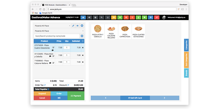Go to previous products page arrow
Screen dimensions: 219x109
click(105, 98)
